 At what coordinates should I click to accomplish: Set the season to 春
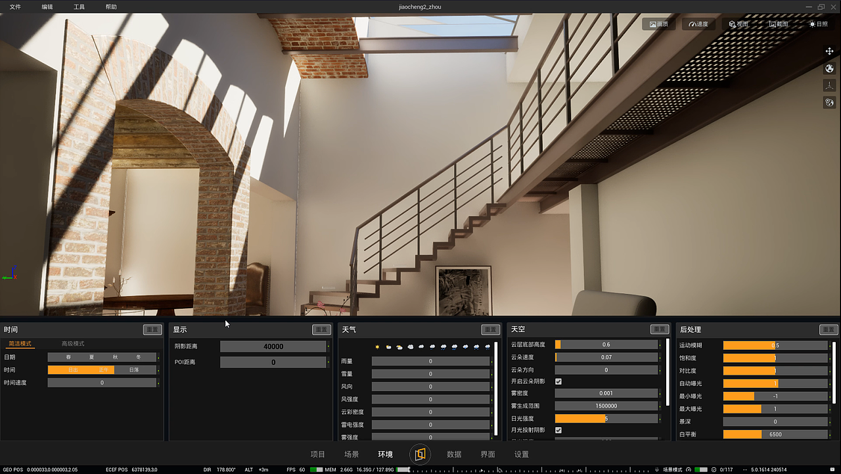pyautogui.click(x=68, y=357)
